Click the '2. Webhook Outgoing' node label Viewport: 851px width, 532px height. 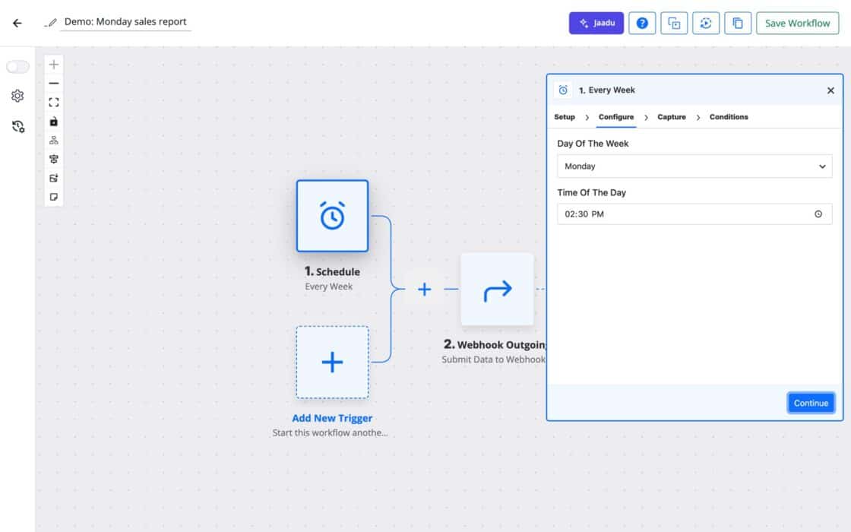click(x=495, y=344)
